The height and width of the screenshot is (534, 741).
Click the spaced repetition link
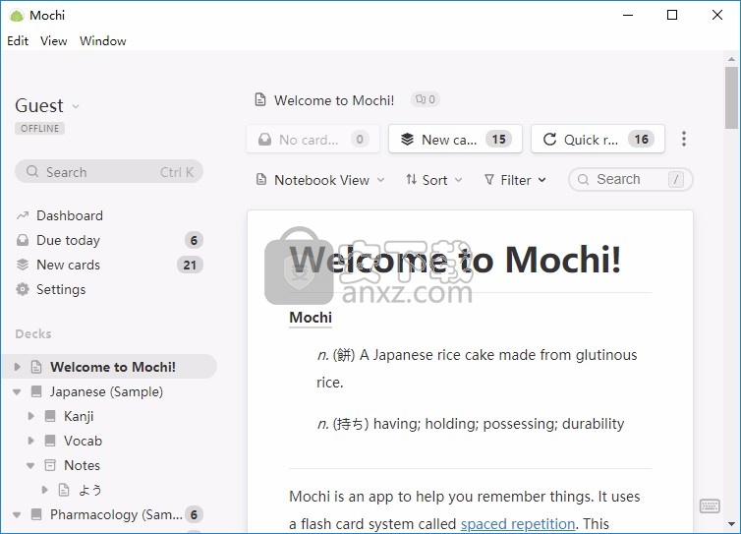pos(518,523)
